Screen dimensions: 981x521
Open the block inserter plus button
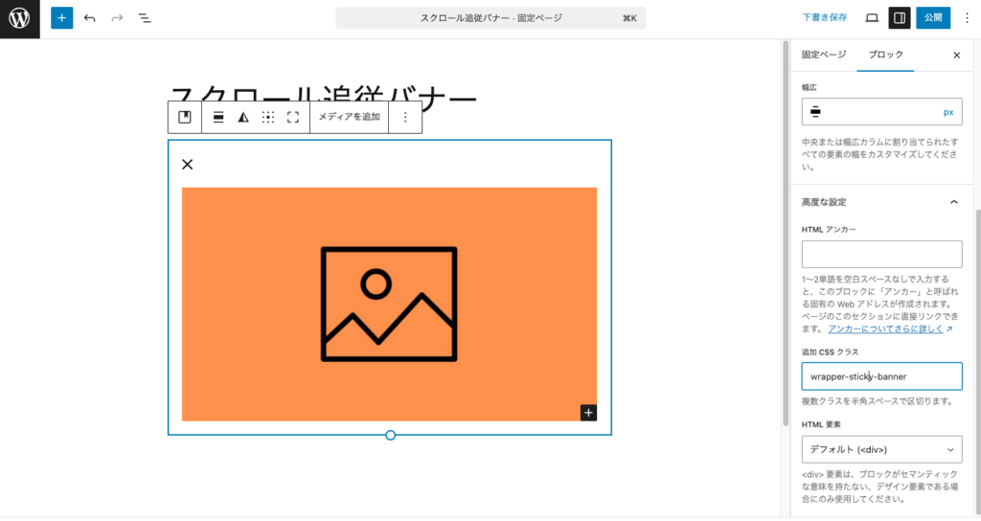(61, 18)
